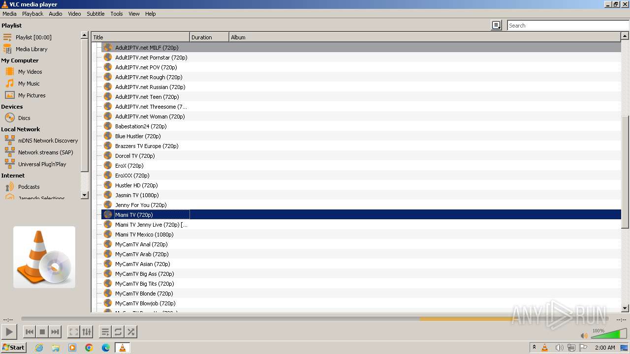Open the Media menu

(x=9, y=14)
